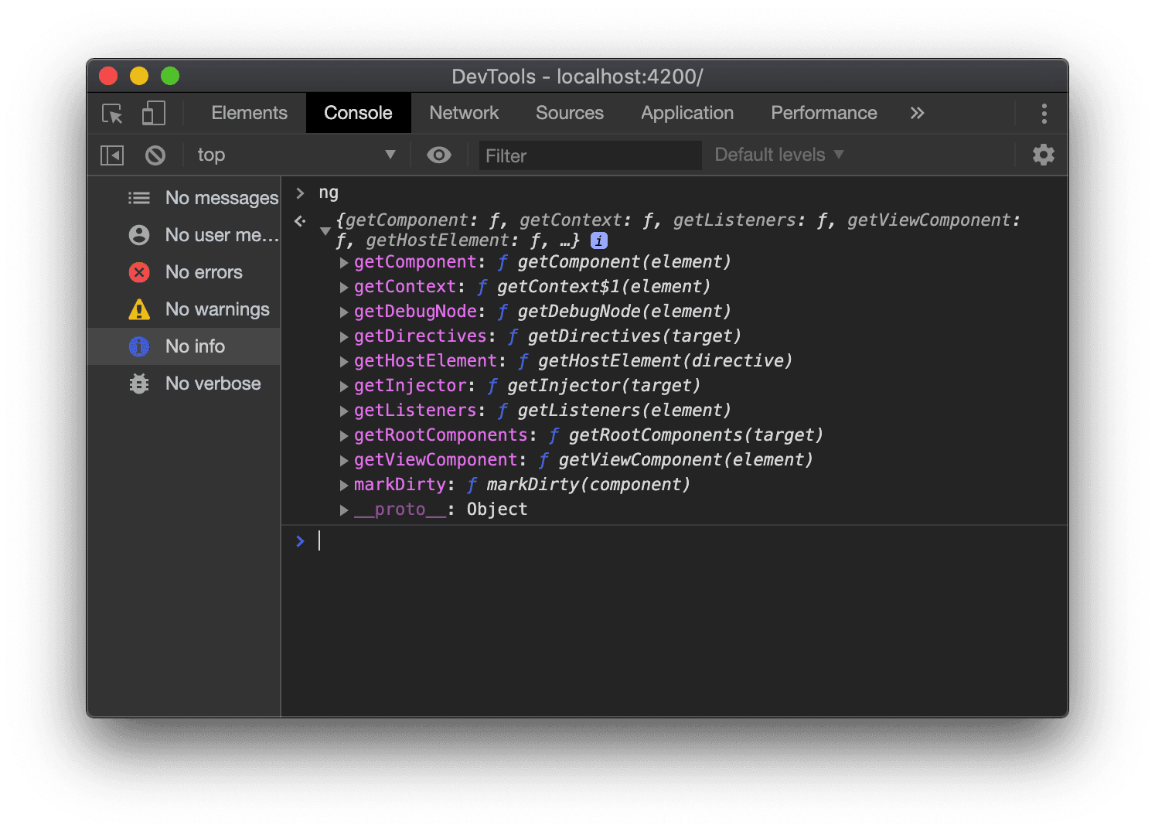This screenshot has height=832, width=1155.
Task: Open the Network tab
Action: pyautogui.click(x=464, y=113)
